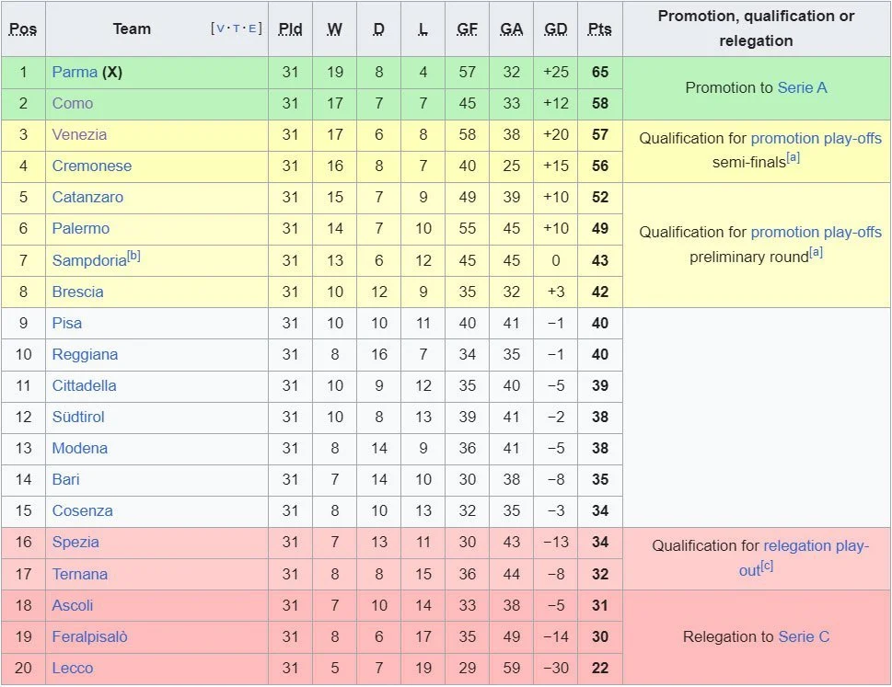The width and height of the screenshot is (892, 687).
Task: Click the GD column header abbreviation
Action: (556, 29)
